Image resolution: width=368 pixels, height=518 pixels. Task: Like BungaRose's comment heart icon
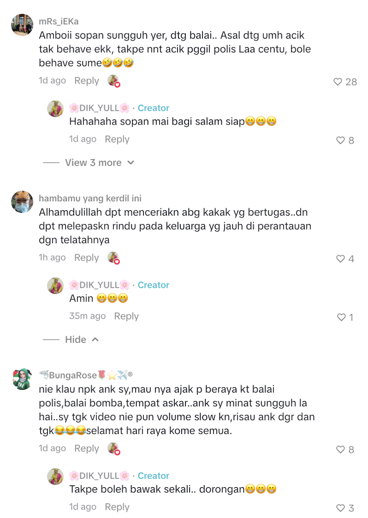(340, 450)
